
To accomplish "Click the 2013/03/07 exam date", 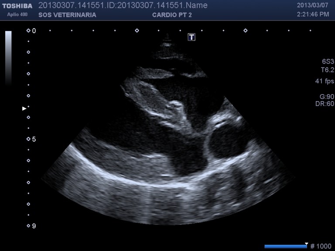I will (313, 6).
